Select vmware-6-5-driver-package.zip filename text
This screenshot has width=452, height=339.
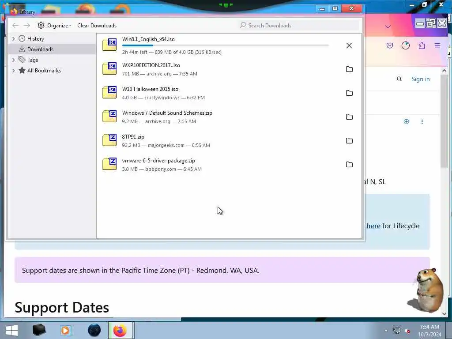tap(158, 161)
